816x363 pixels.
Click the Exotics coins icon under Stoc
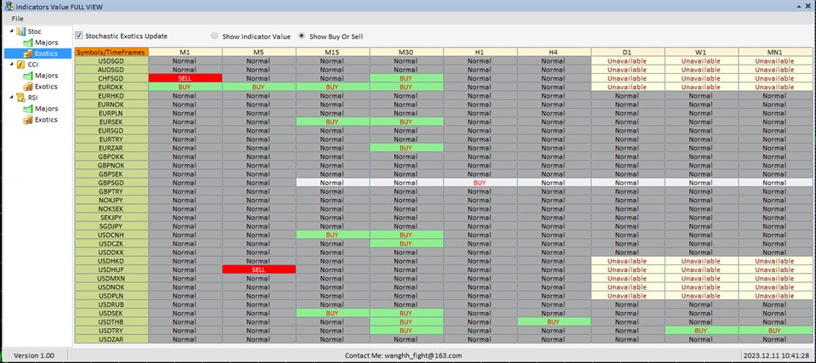pyautogui.click(x=27, y=54)
